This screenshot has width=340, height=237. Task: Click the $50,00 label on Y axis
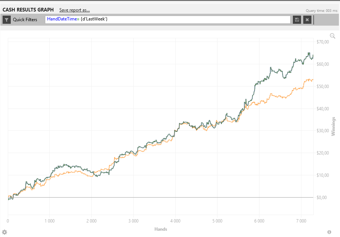coord(322,87)
